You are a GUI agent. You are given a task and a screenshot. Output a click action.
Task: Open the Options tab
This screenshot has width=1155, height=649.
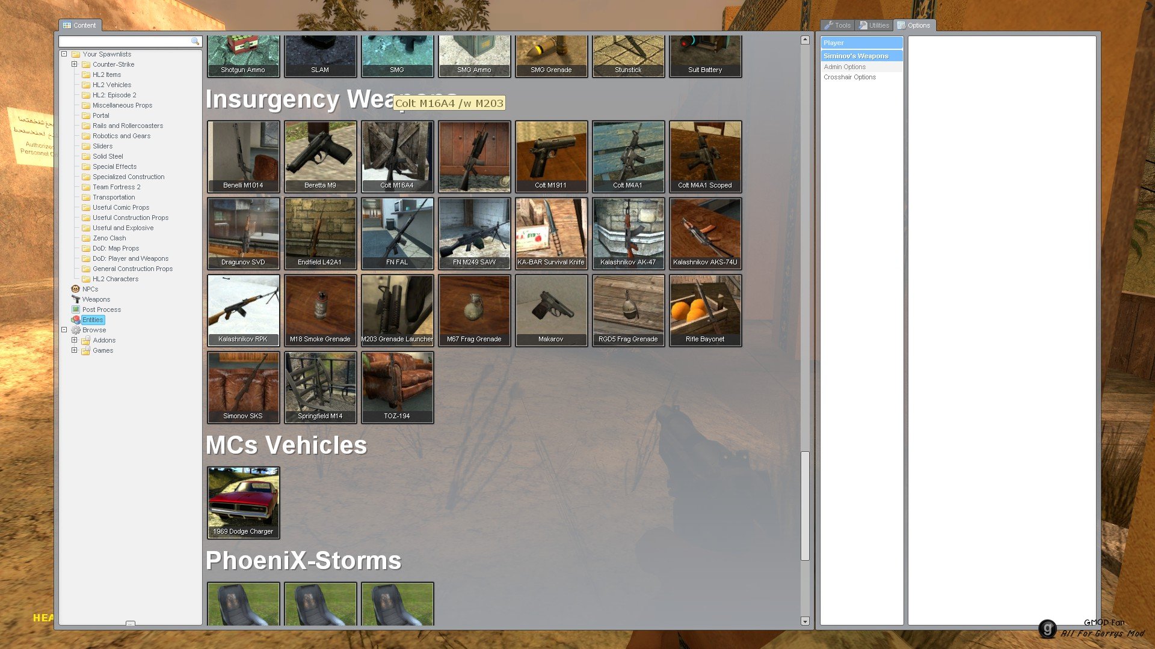[914, 25]
